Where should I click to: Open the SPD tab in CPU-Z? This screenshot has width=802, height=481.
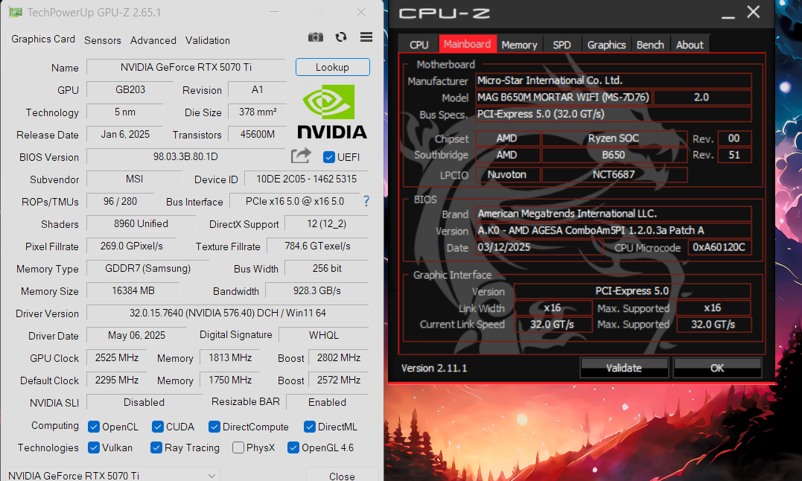pyautogui.click(x=561, y=45)
